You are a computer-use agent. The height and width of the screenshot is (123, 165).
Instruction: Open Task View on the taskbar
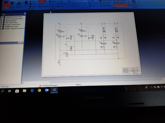click(9, 91)
